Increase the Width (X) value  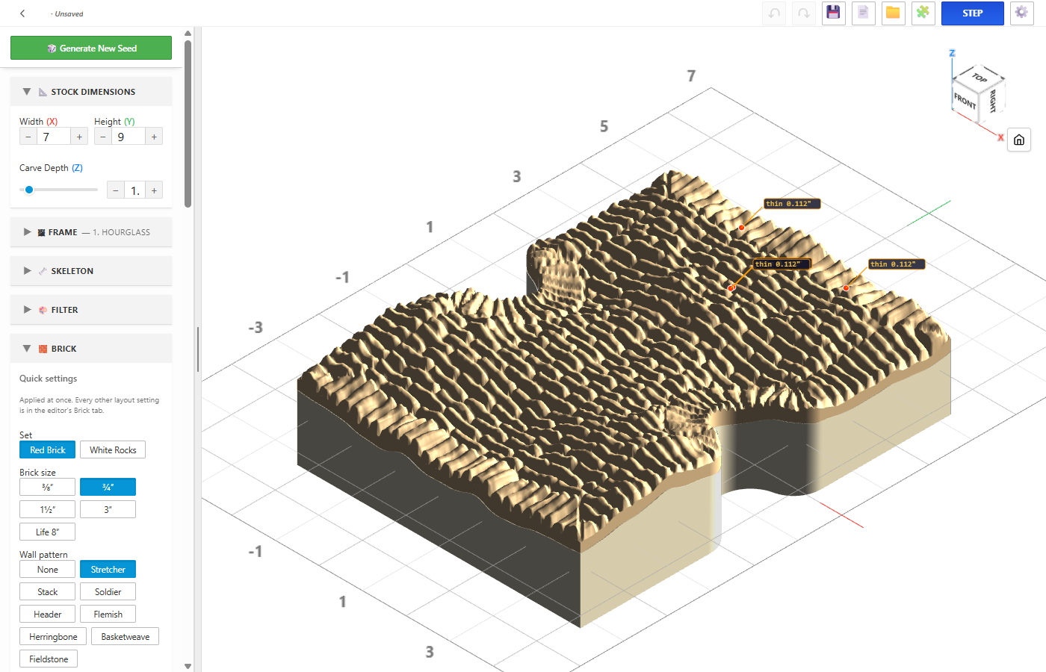(79, 137)
